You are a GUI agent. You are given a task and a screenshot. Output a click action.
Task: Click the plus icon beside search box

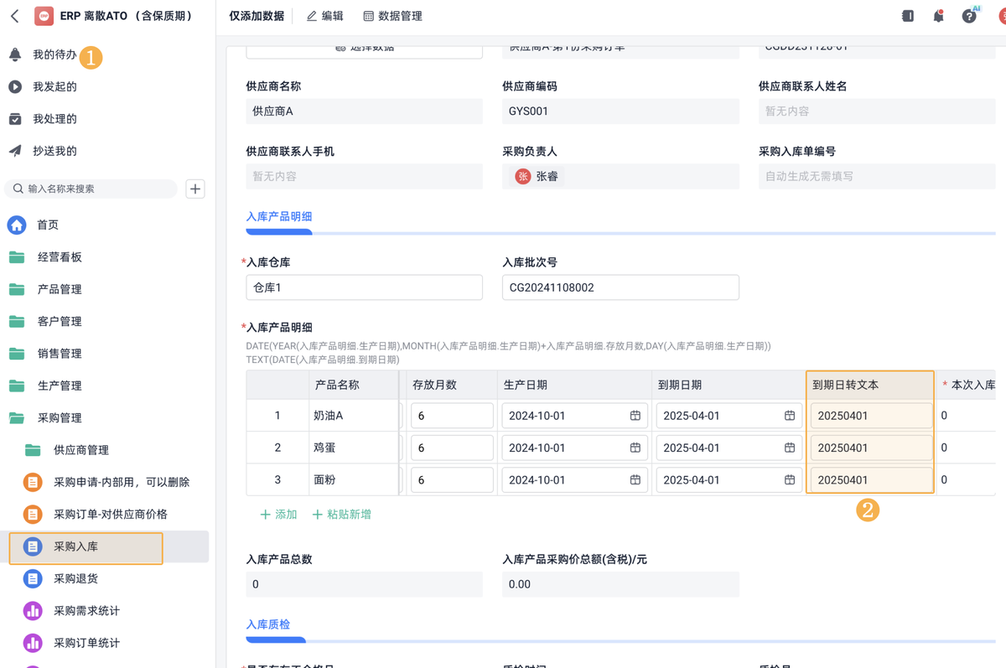tap(195, 189)
